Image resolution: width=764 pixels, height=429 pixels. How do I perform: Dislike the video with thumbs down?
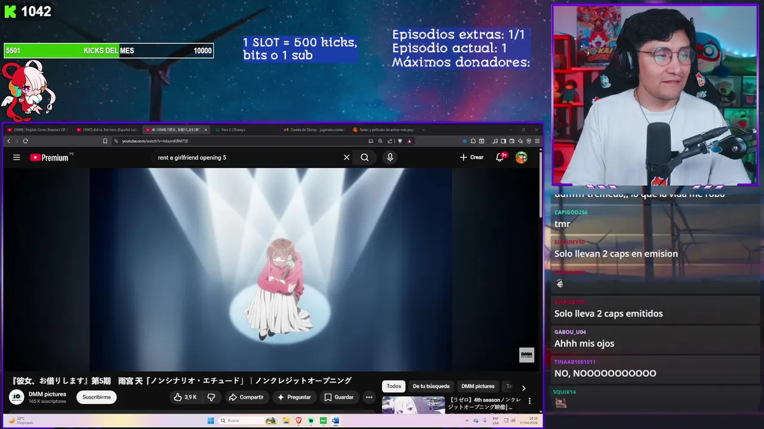[x=211, y=397]
